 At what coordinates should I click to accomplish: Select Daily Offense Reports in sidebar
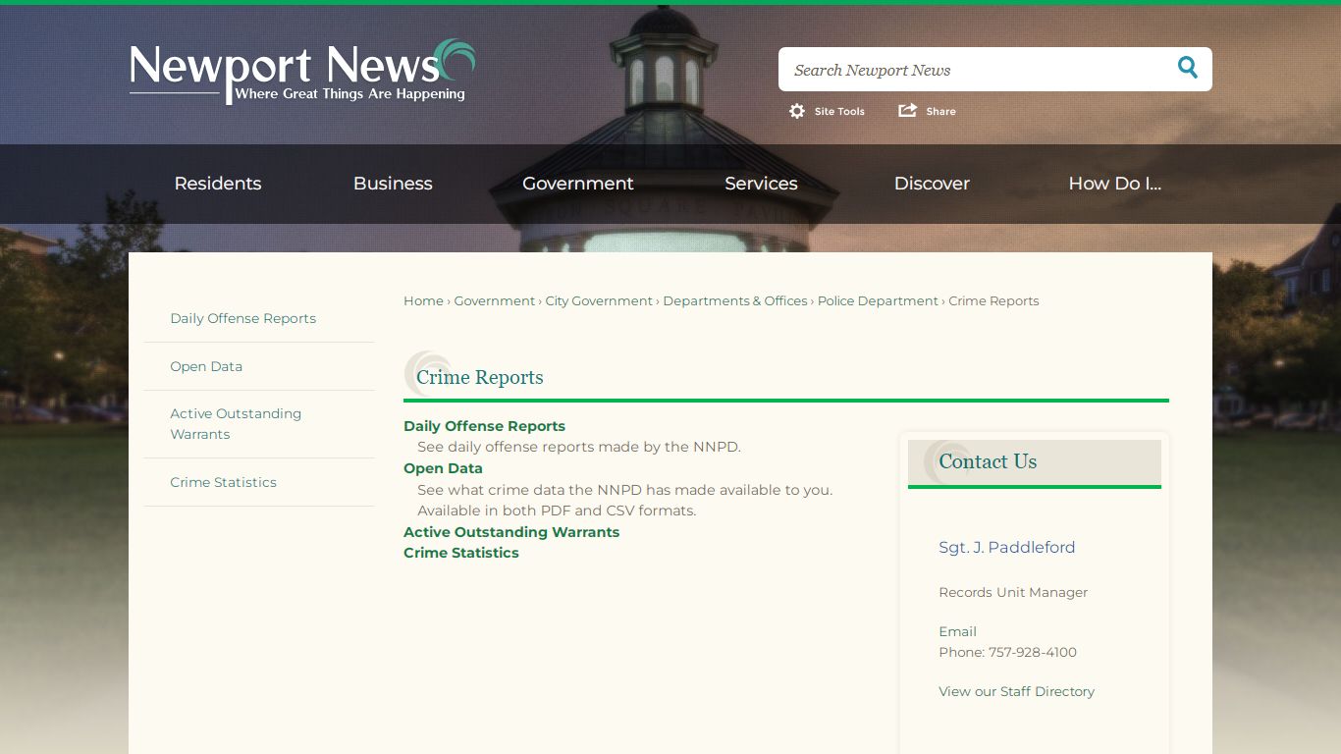click(243, 318)
